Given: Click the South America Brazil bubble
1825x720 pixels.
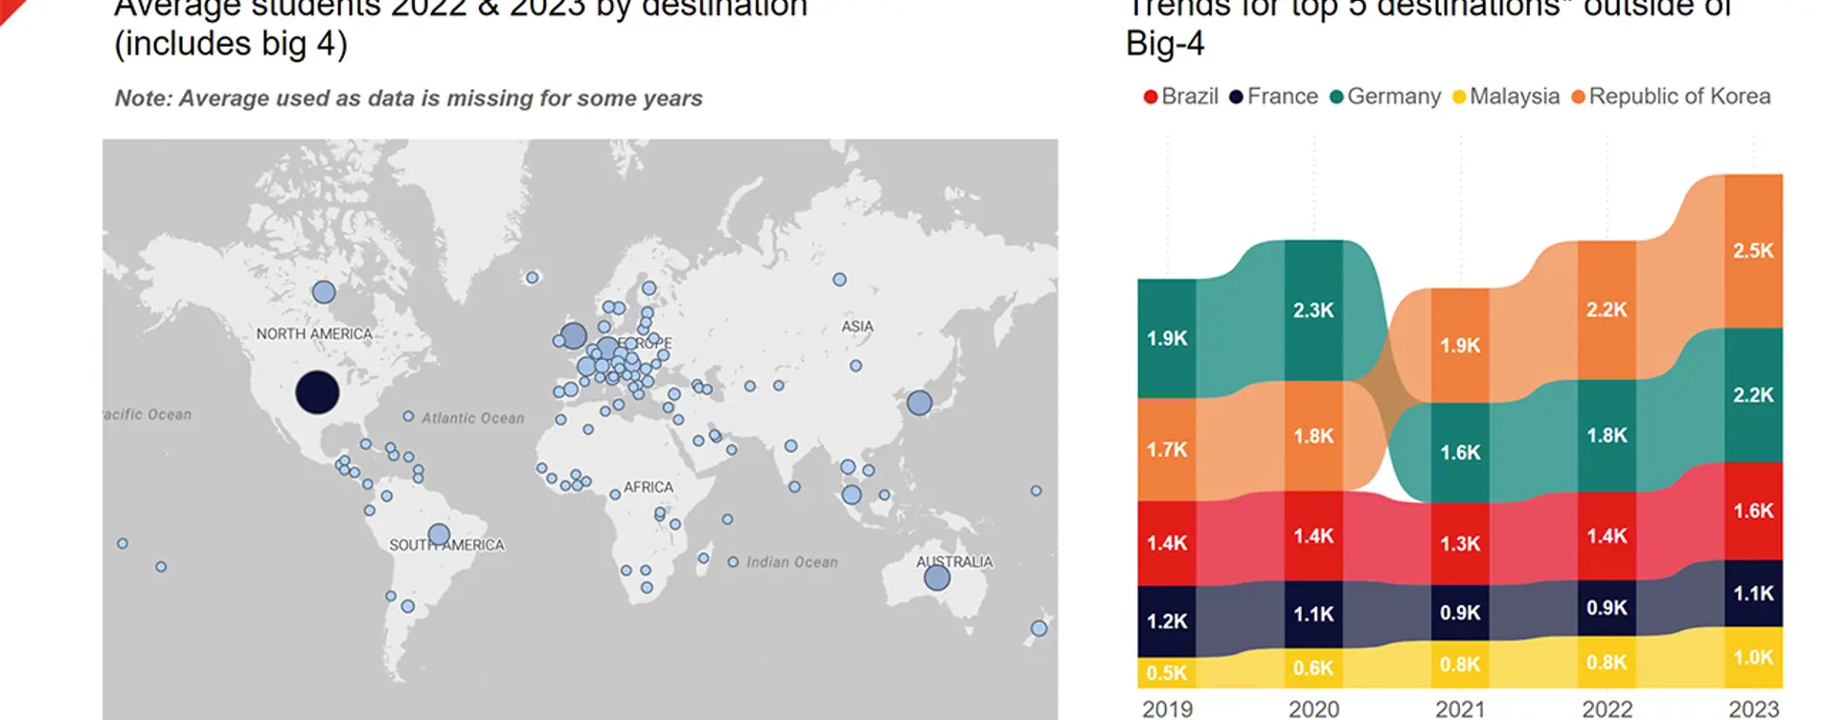Looking at the screenshot, I should pyautogui.click(x=439, y=534).
